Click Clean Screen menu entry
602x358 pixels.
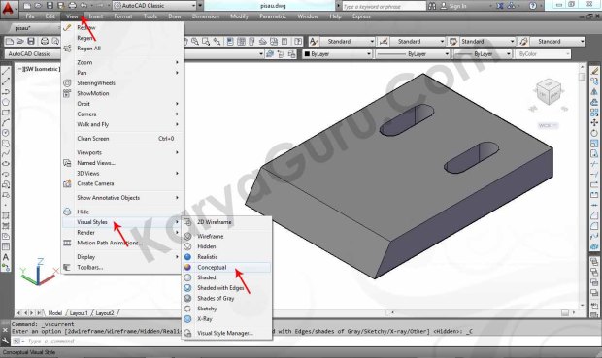[x=122, y=139]
